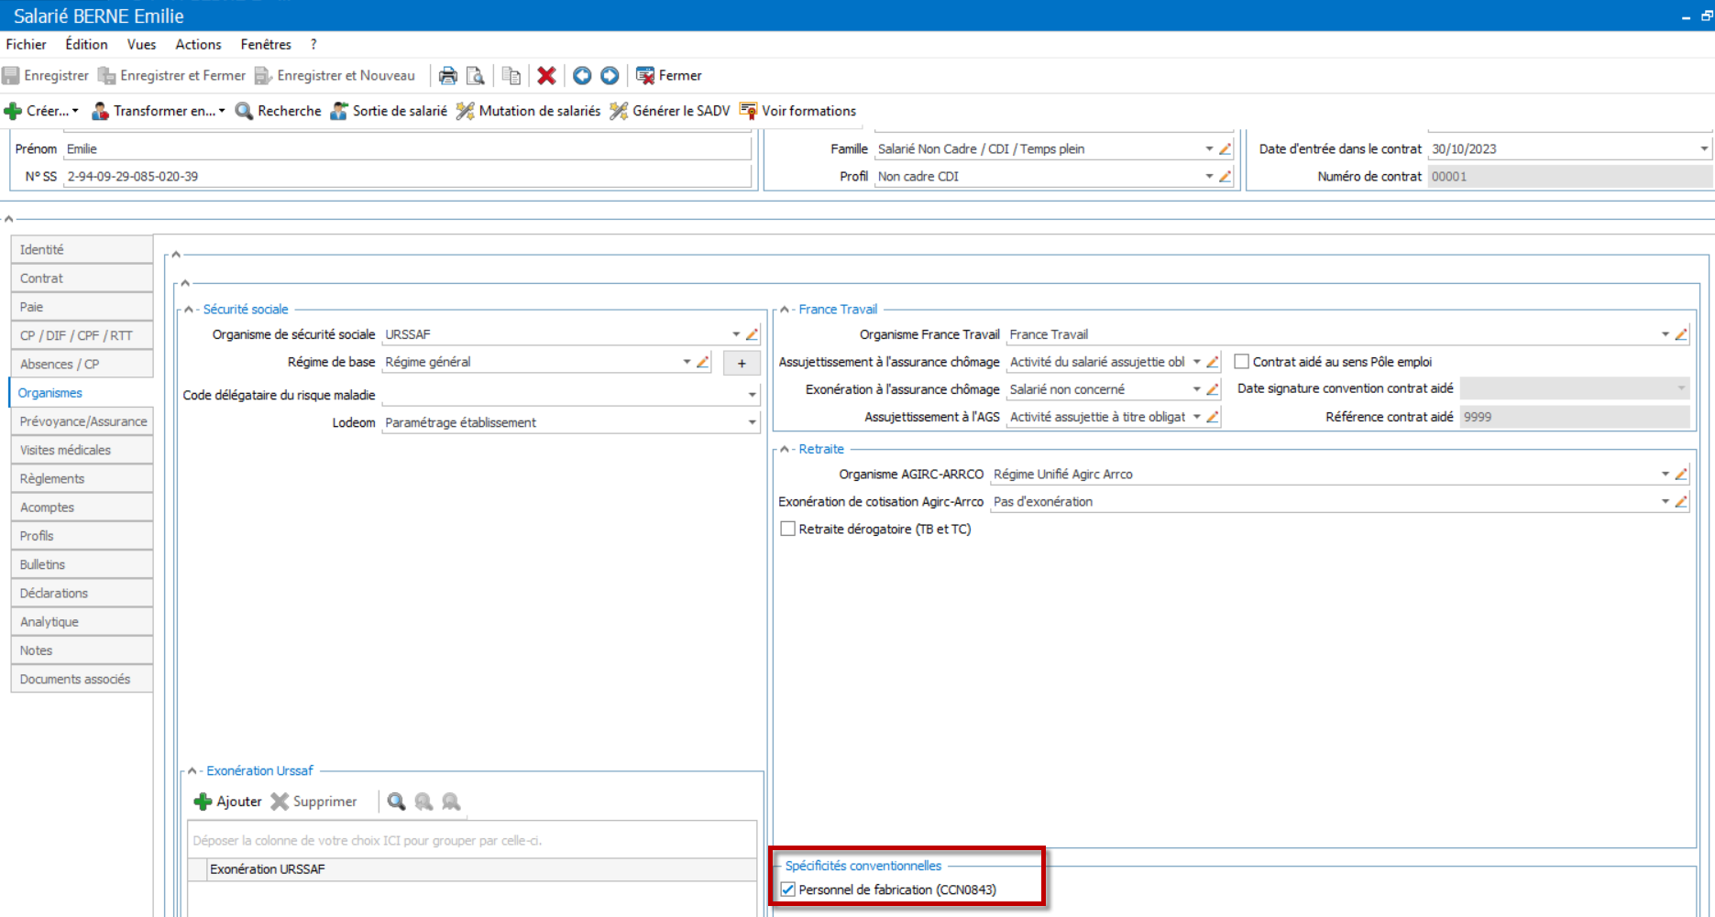Viewport: 1715px width, 917px height.
Task: Edit Assujettissement à l'AGS pencil icon
Action: 1212,417
